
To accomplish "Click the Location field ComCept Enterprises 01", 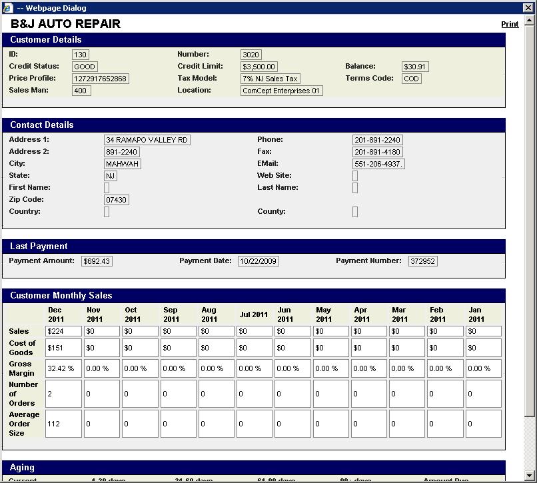I will 281,91.
